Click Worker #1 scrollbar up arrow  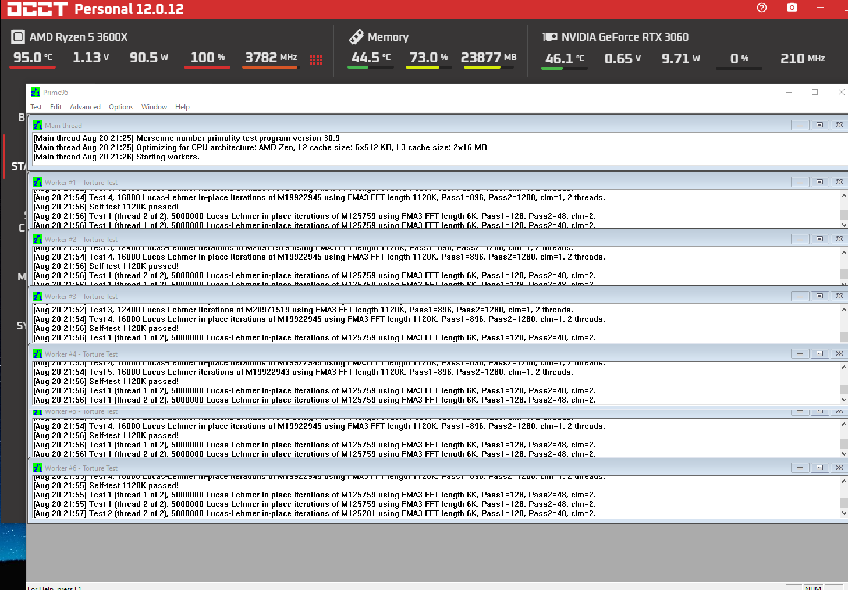click(x=844, y=196)
